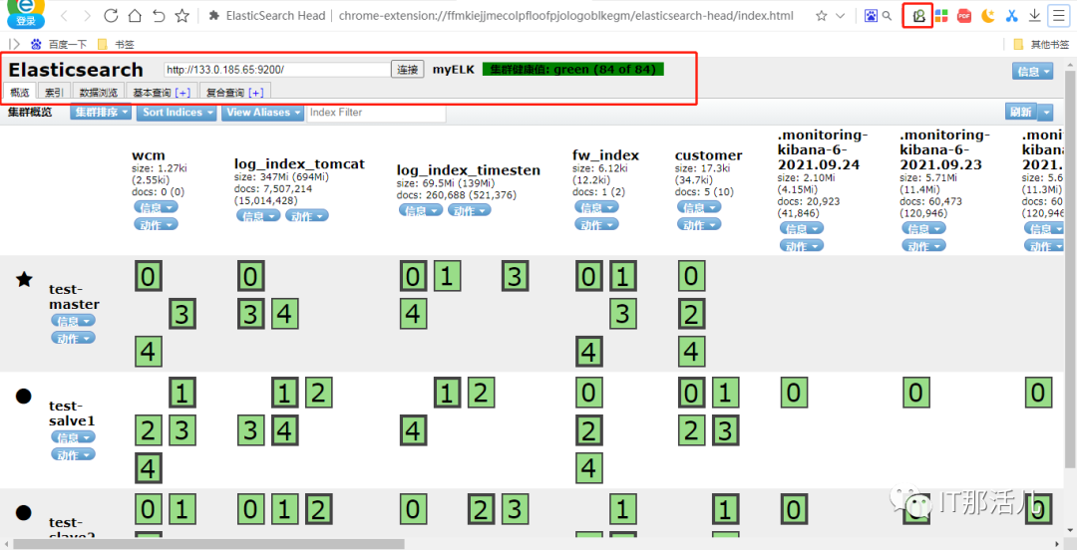Open 动作 dropdown under log_index_timesten
This screenshot has height=550, width=1077.
(x=469, y=210)
